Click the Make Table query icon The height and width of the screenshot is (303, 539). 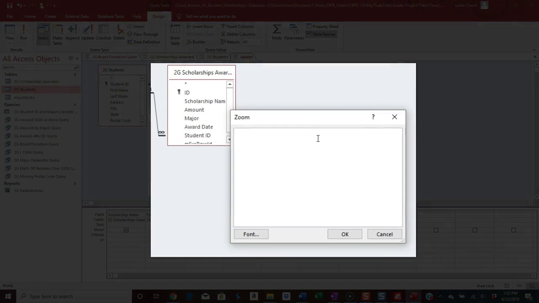point(57,35)
